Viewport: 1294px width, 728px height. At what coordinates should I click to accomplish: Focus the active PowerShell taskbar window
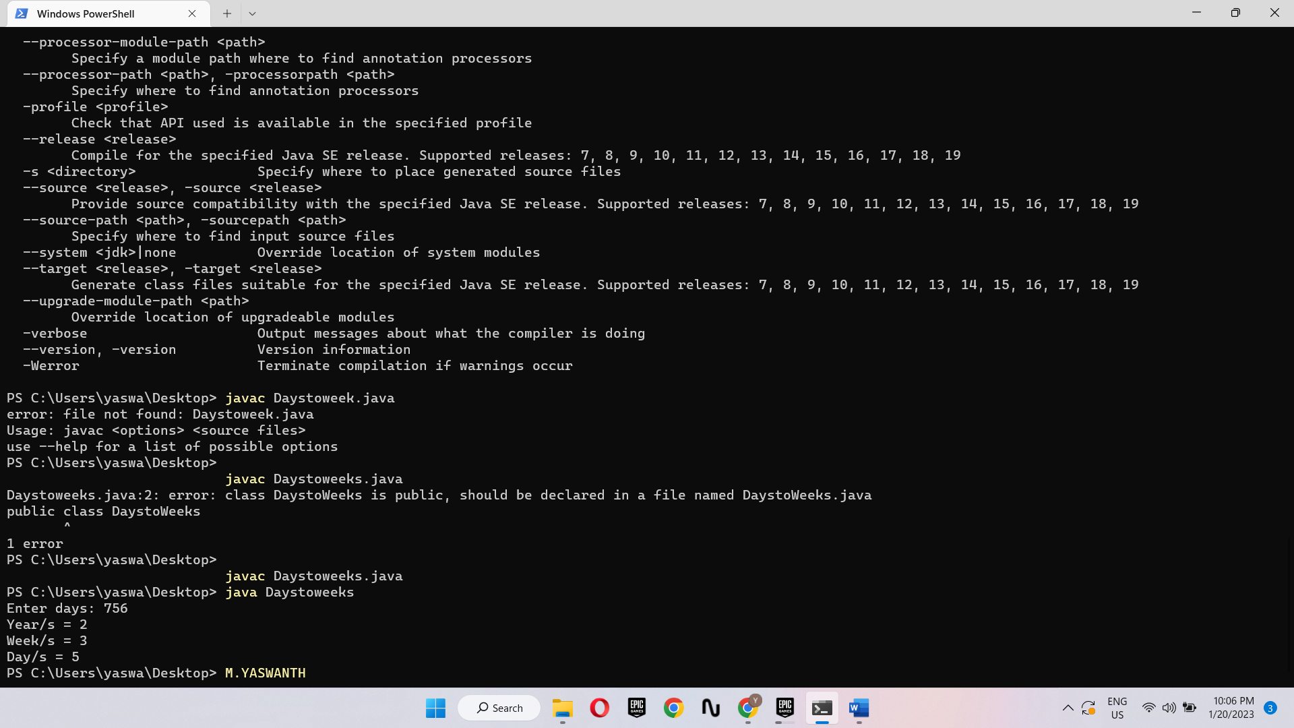pos(822,708)
